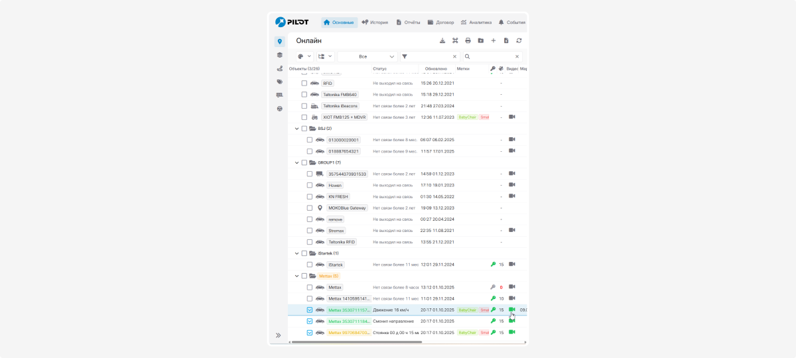Select the KN FRESH object label
Viewport: 796px width, 358px height.
tap(338, 197)
